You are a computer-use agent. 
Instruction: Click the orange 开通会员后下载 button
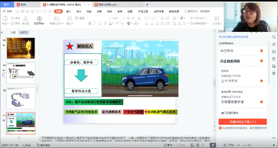[243, 122]
